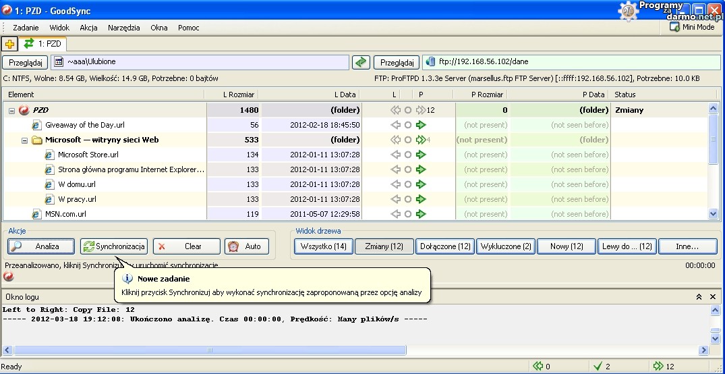Image resolution: width=725 pixels, height=374 pixels.
Task: Select do-nothing circle for W domu.url
Action: point(407,184)
